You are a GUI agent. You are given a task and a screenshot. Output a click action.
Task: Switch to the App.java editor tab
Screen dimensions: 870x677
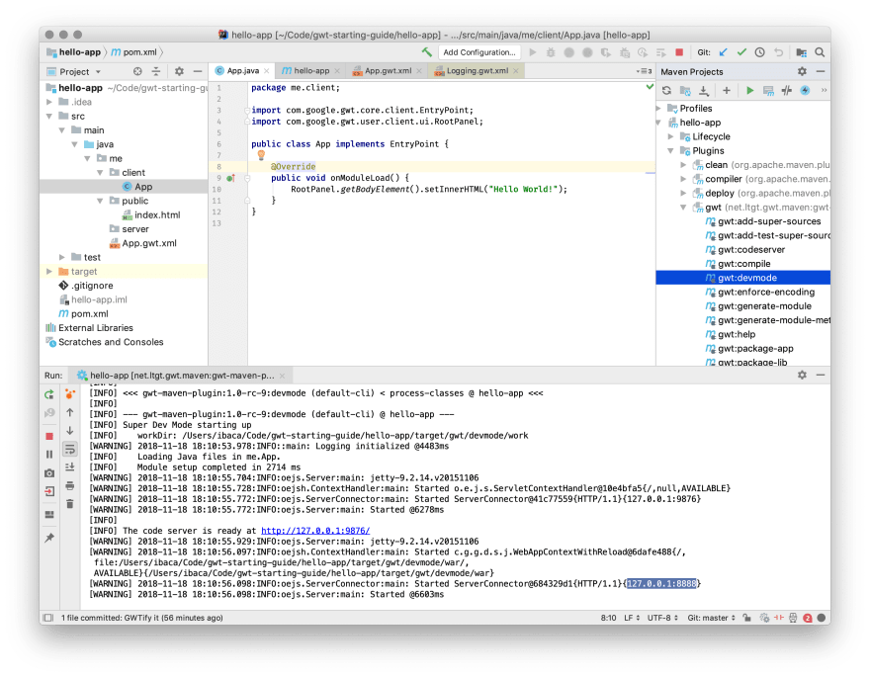[x=242, y=71]
